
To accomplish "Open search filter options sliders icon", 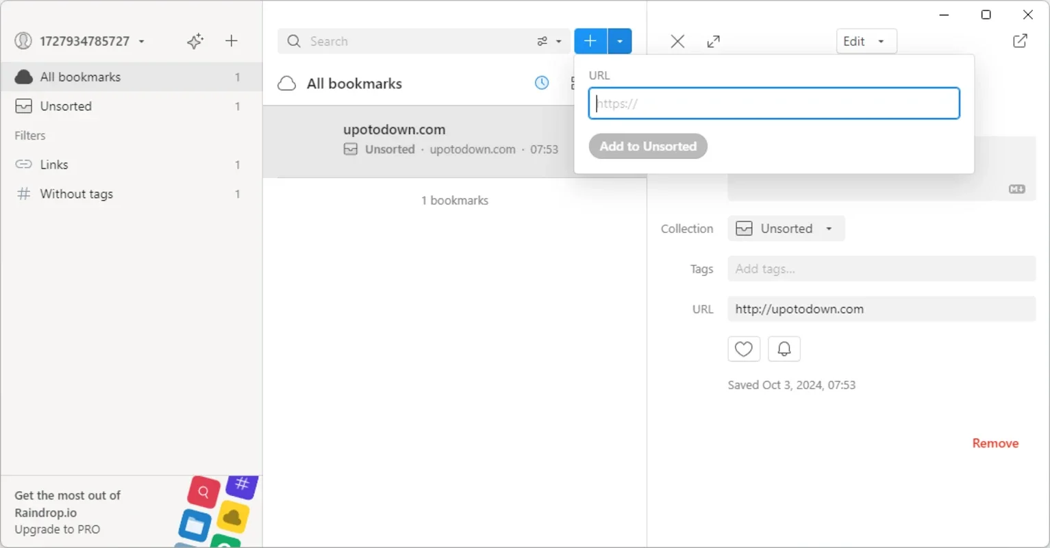I will (x=542, y=41).
